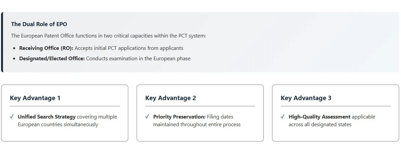Screen dimensions: 401x152
Task: Click the bullet point before Designated/Elected Office
Action: click(x=14, y=59)
